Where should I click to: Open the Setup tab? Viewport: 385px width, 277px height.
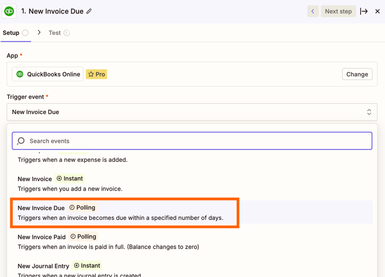(x=15, y=33)
